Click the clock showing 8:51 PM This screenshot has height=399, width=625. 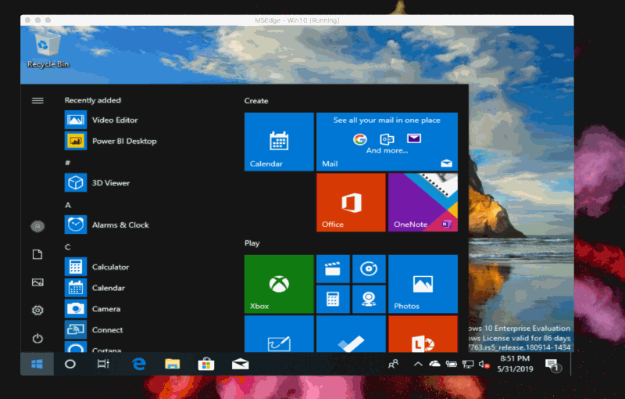click(x=513, y=364)
